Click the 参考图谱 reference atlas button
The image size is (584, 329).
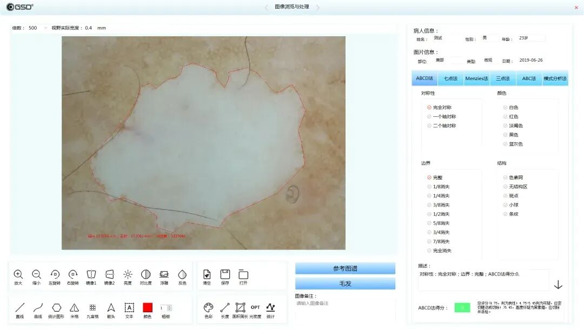[x=344, y=268]
